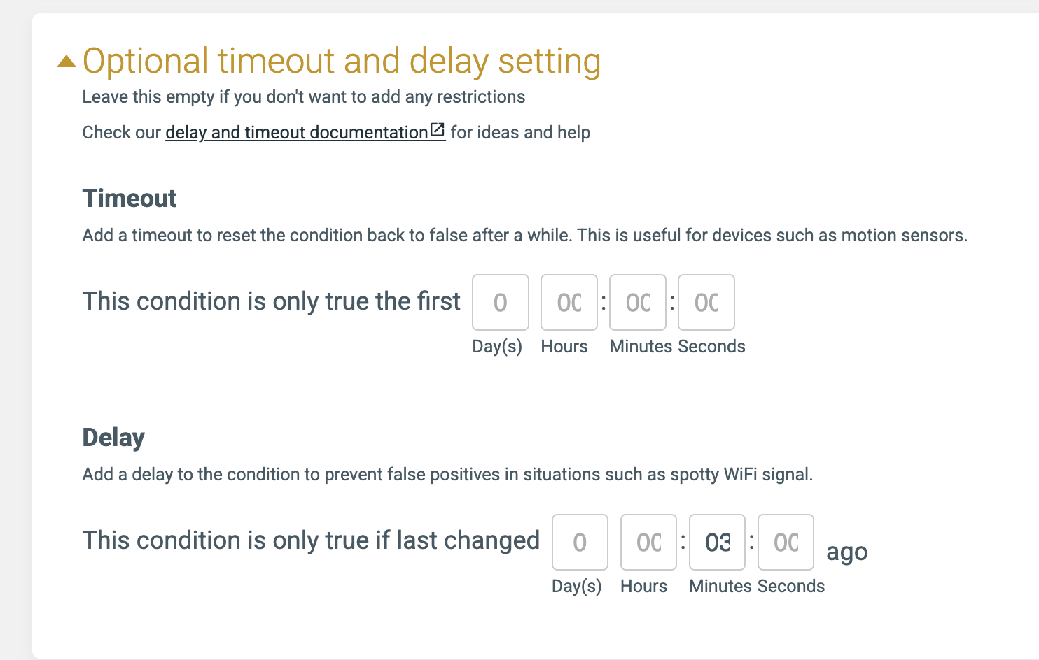Focus the Delay Day(s) field
Viewport: 1039px width, 660px height.
coord(580,542)
